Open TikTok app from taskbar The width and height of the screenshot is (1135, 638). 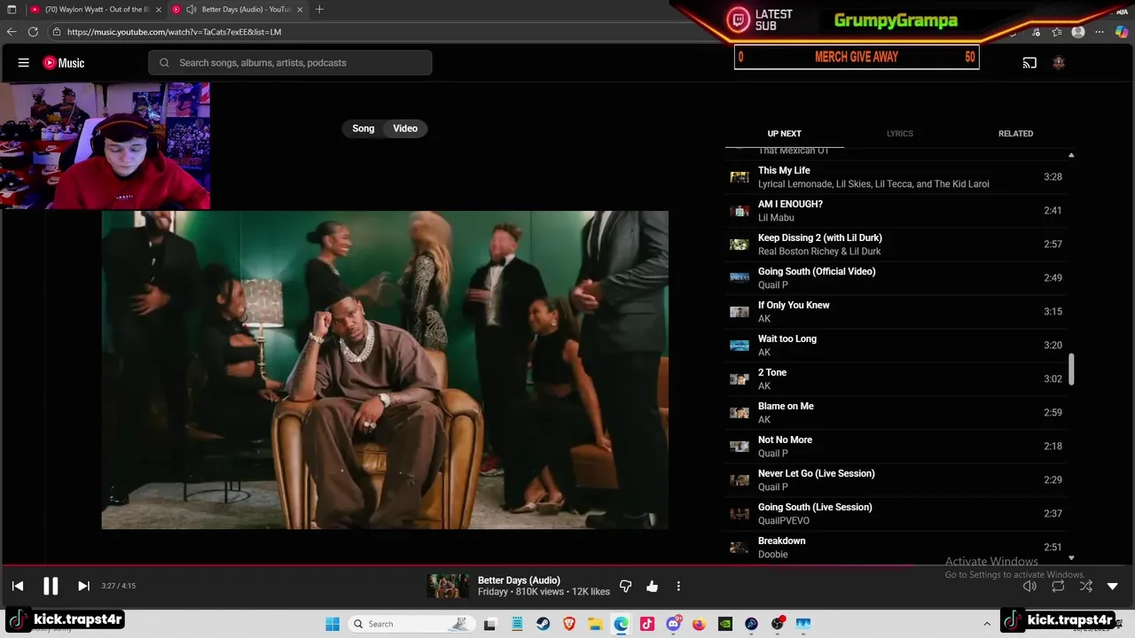[647, 624]
